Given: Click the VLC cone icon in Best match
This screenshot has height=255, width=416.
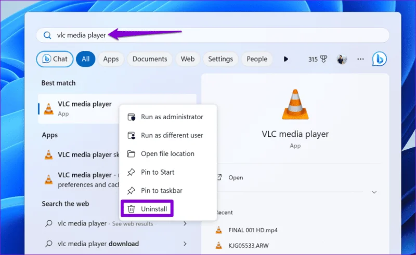Looking at the screenshot, I should tap(48, 109).
